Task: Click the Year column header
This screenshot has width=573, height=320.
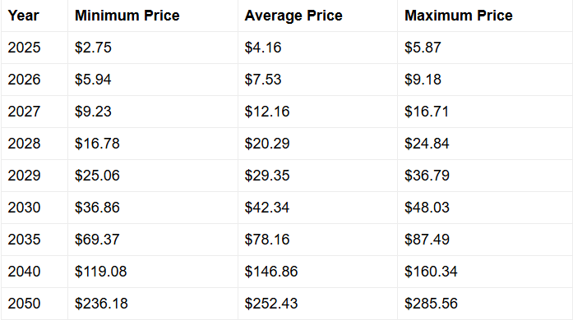Action: click(x=35, y=16)
